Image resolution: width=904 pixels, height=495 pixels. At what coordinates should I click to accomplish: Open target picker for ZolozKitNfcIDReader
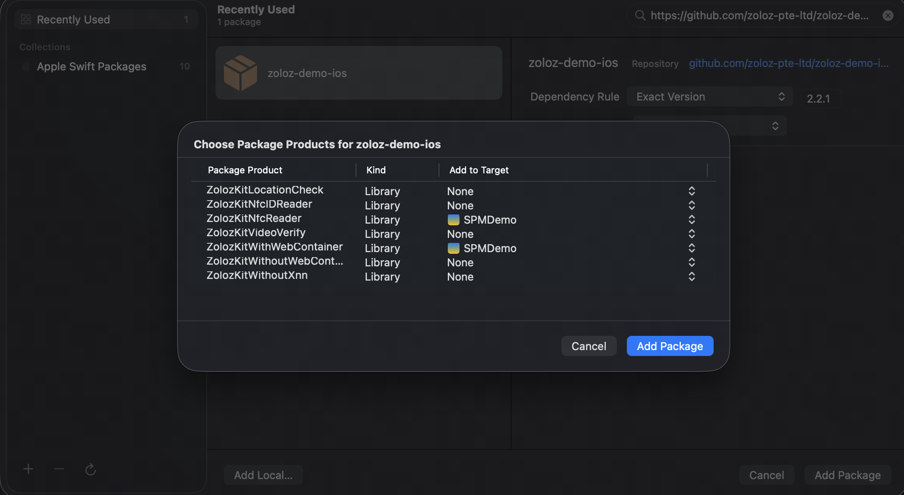[692, 205]
